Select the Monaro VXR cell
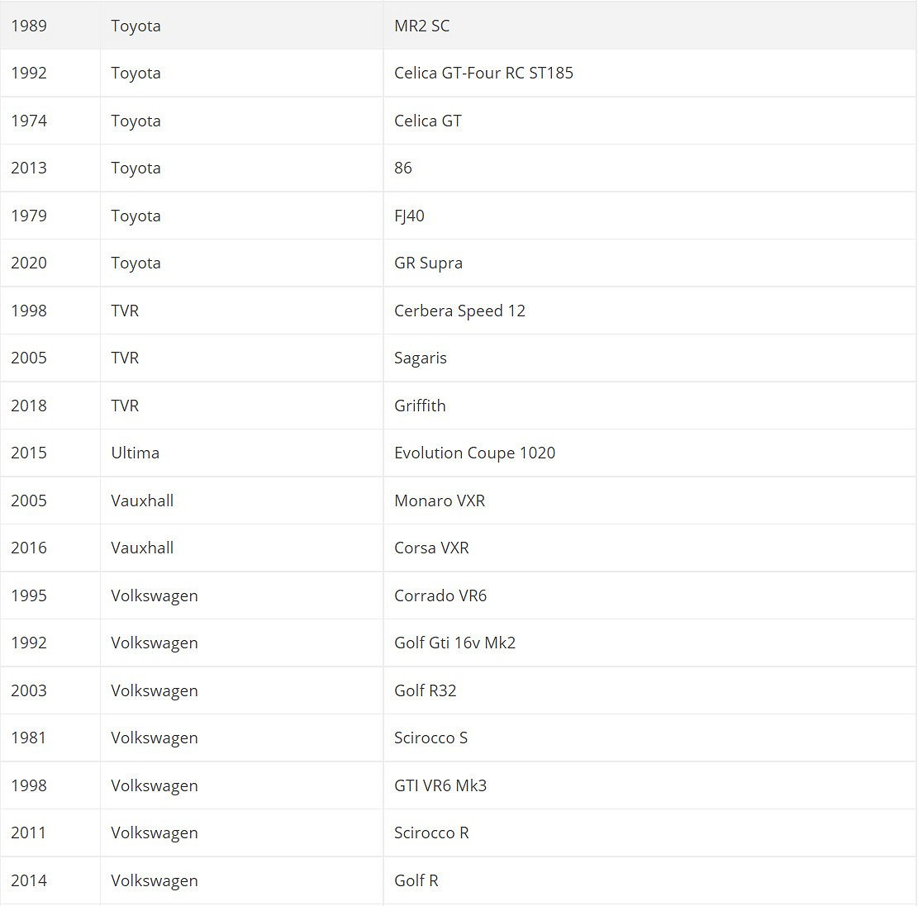918x906 pixels. [x=440, y=500]
